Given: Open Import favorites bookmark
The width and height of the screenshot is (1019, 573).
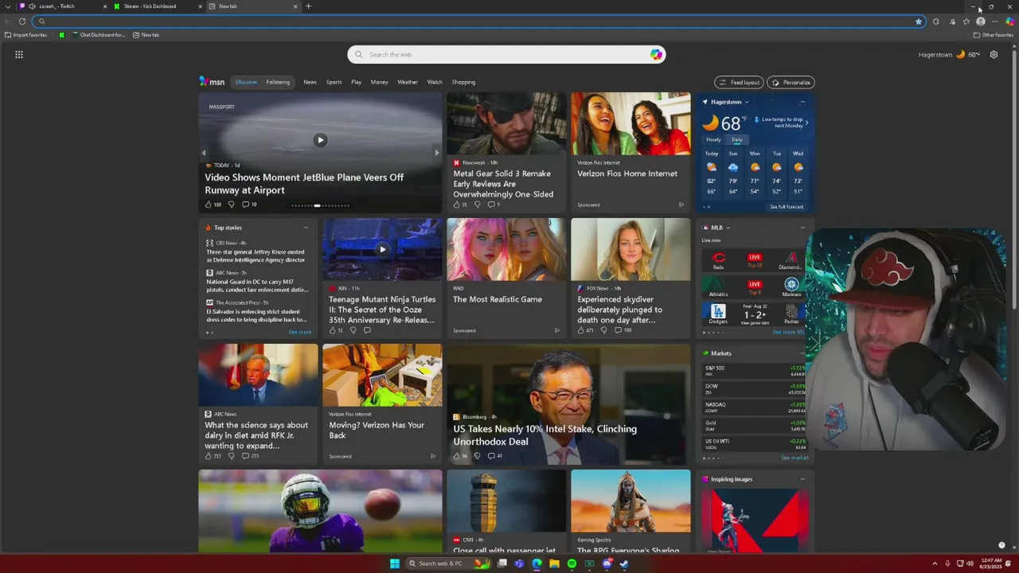Looking at the screenshot, I should tap(26, 35).
